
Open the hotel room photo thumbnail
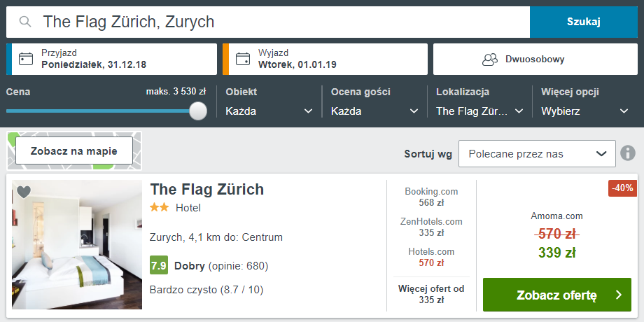pyautogui.click(x=77, y=244)
